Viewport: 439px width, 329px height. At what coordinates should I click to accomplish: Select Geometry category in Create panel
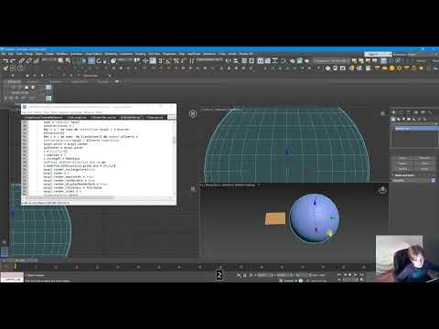[393, 119]
